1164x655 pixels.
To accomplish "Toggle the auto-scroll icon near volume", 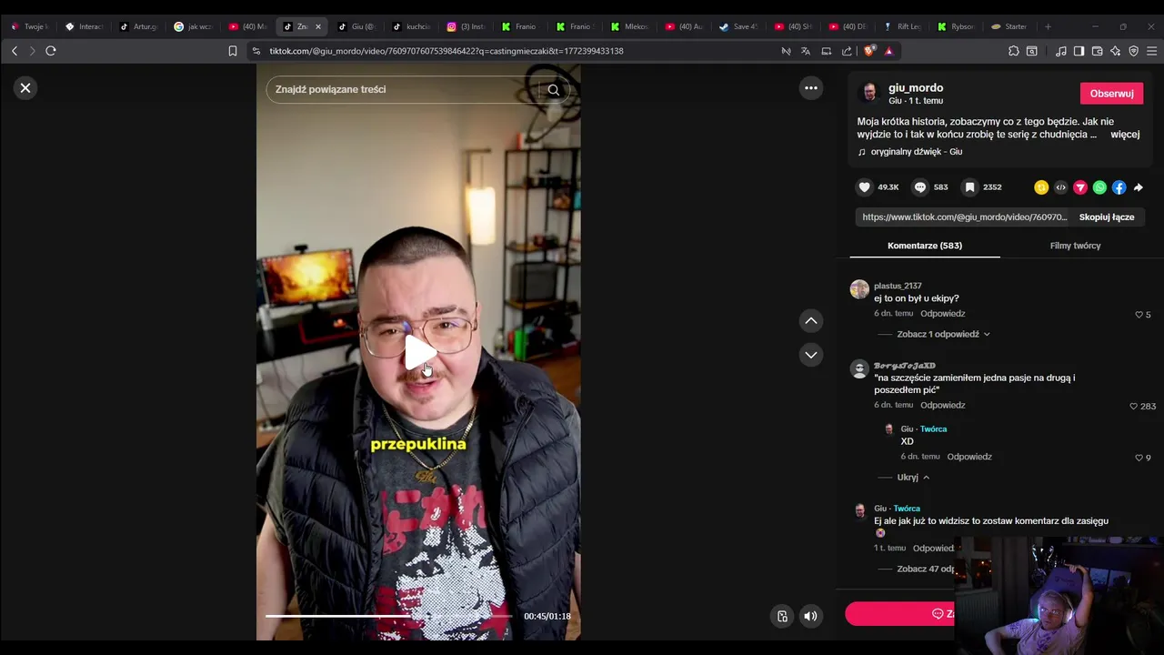I will tap(782, 616).
